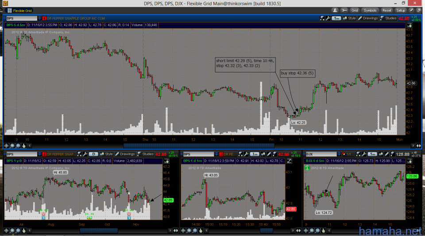This screenshot has width=425, height=236.
Task: Click the DJX symbol input field
Action: [x=321, y=154]
